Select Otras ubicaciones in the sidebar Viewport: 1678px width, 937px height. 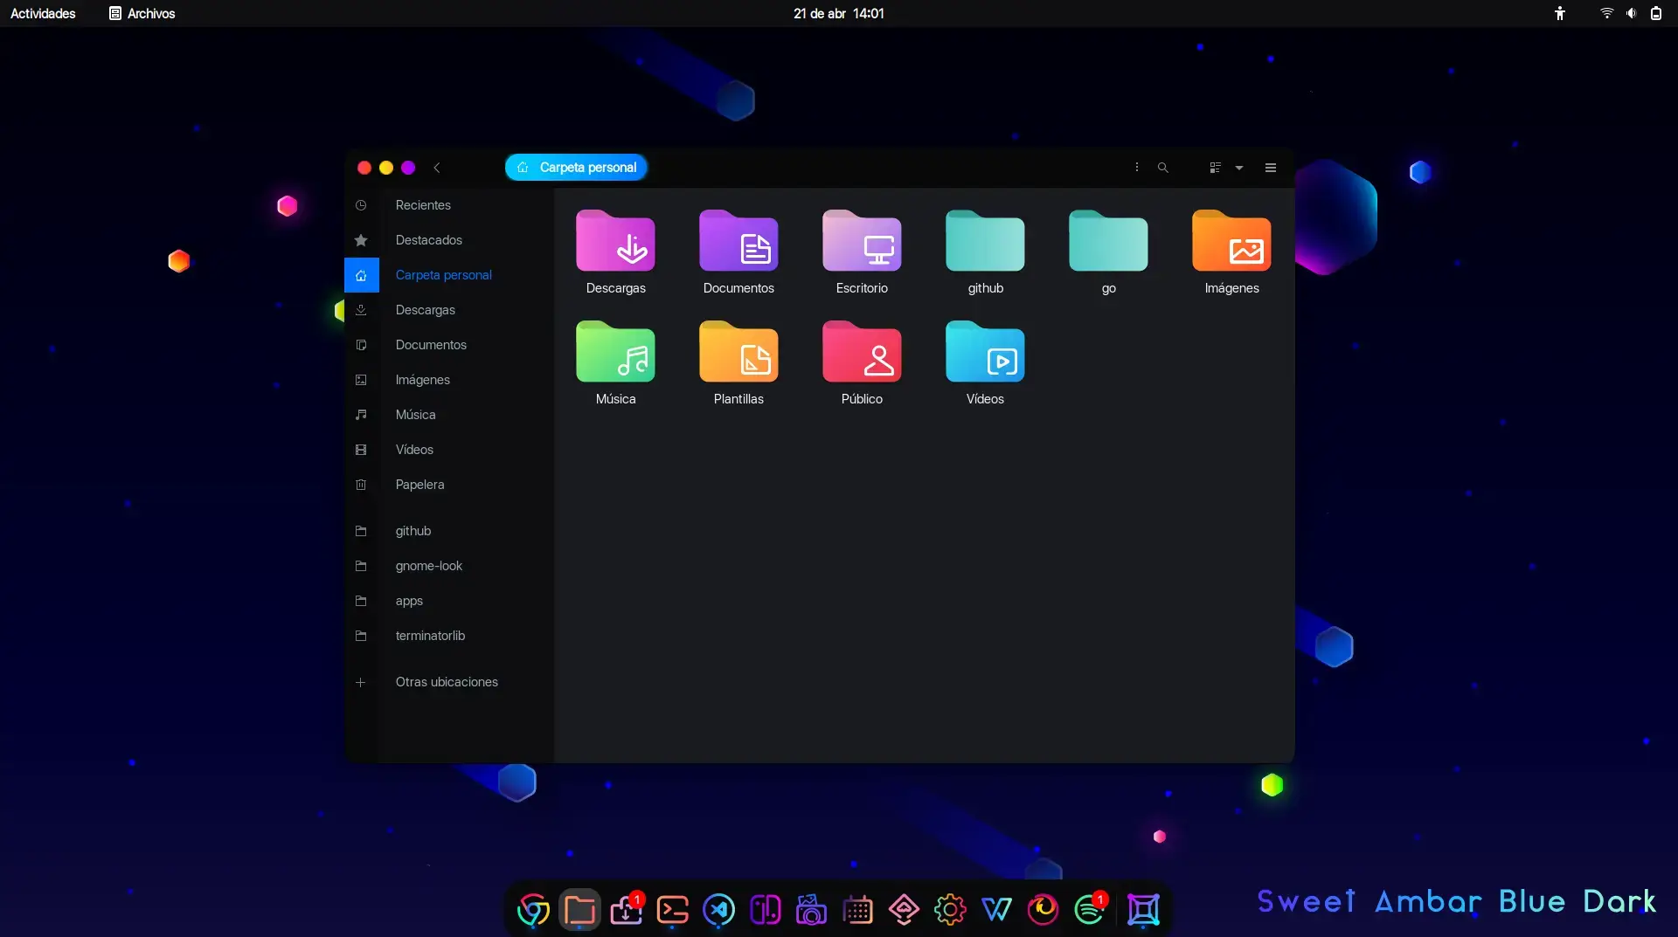(x=446, y=682)
